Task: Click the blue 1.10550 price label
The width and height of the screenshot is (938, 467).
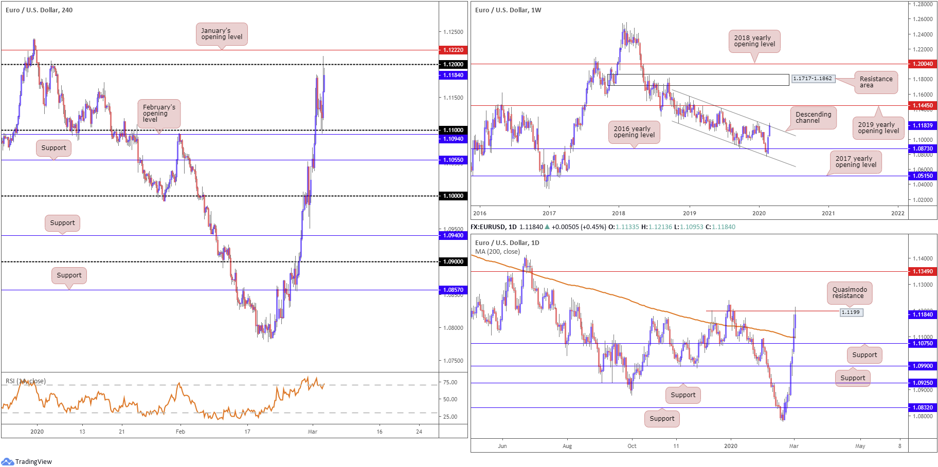Action: tap(453, 160)
